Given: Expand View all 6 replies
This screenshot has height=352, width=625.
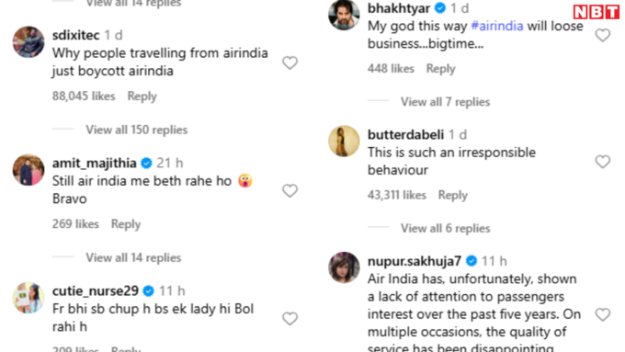Looking at the screenshot, I should pos(445,228).
